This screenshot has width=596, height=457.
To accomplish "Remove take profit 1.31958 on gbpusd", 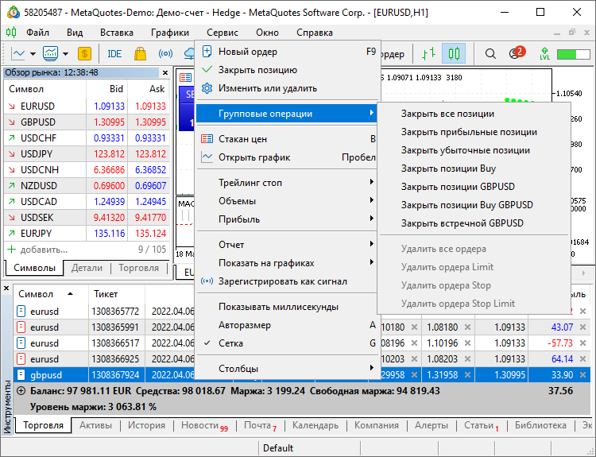I will coord(467,375).
